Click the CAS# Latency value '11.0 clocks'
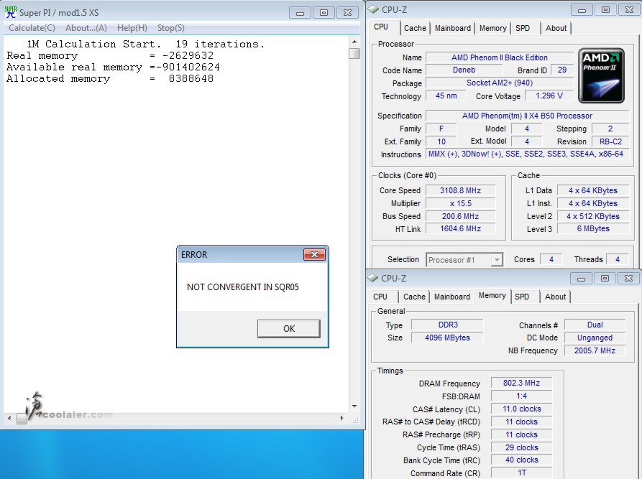Image resolution: width=642 pixels, height=479 pixels. tap(522, 409)
